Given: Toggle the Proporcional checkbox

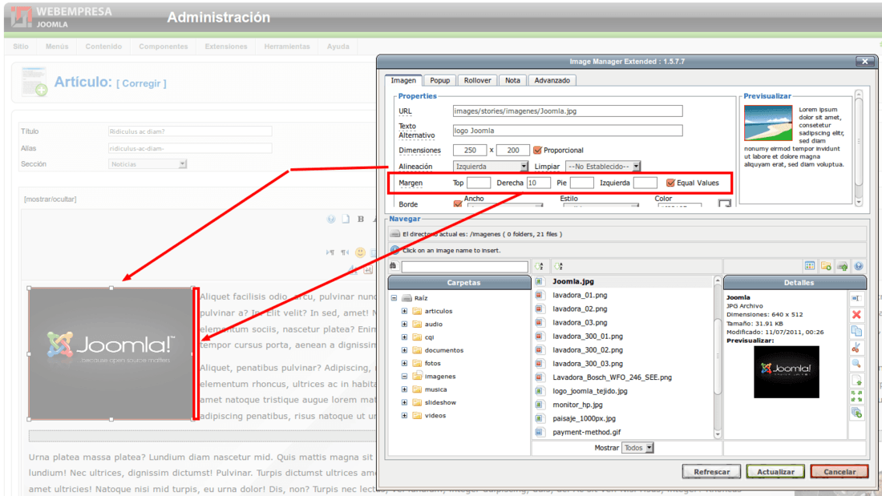Looking at the screenshot, I should point(537,150).
